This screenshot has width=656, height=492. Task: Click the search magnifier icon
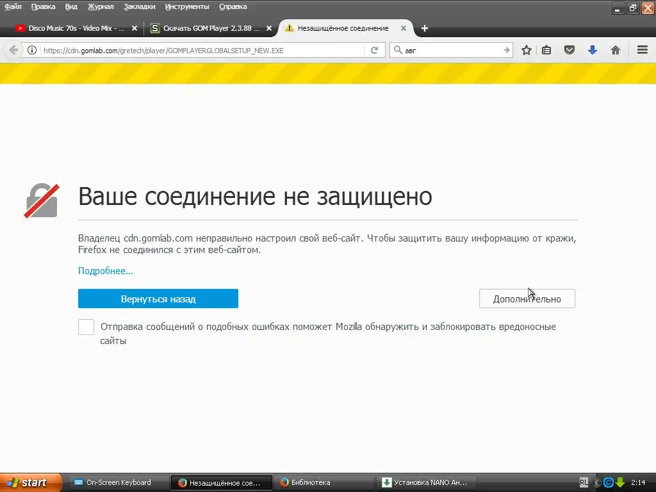(x=398, y=50)
